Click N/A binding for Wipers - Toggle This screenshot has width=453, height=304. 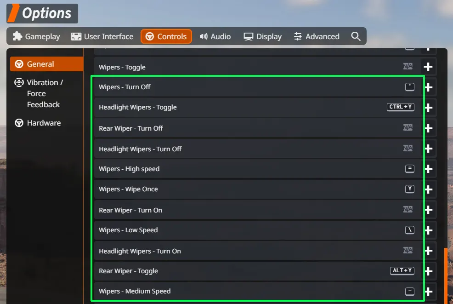(408, 67)
